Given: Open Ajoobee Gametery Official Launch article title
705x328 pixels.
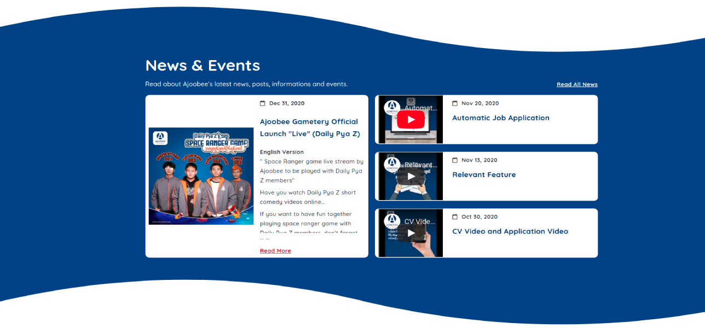Looking at the screenshot, I should click(309, 127).
